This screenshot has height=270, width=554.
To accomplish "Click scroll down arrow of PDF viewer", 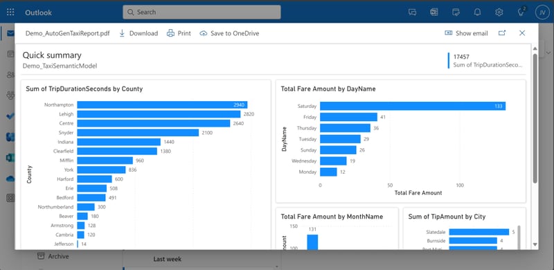I will click(535, 244).
